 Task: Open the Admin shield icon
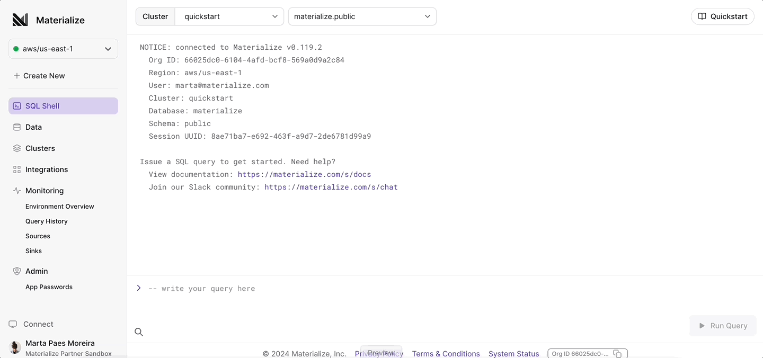[x=16, y=271]
